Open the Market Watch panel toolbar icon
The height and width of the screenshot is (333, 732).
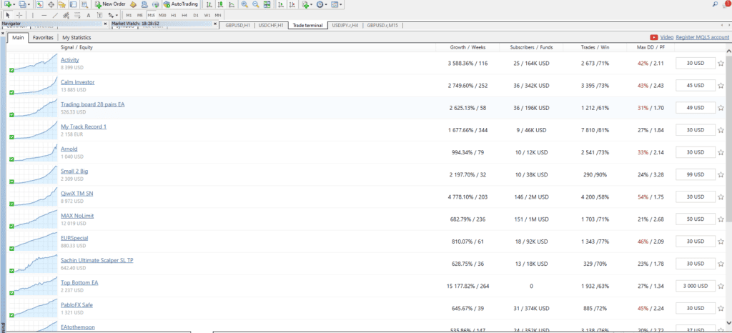(x=40, y=4)
